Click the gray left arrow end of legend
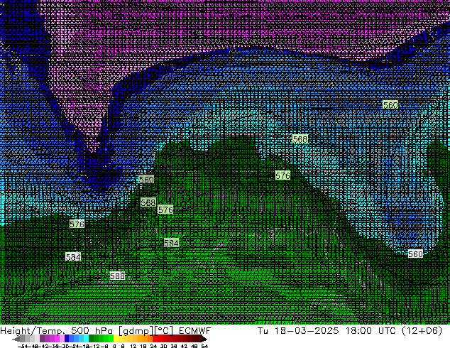450x348 pixels. (16, 339)
